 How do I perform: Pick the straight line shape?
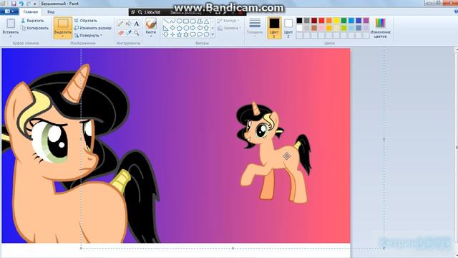coord(165,21)
